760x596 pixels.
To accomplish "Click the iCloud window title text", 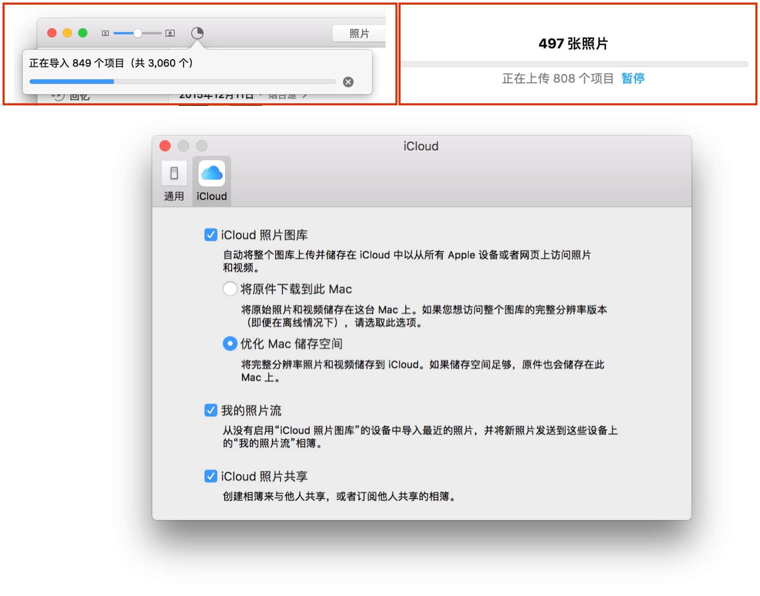I will pos(421,146).
